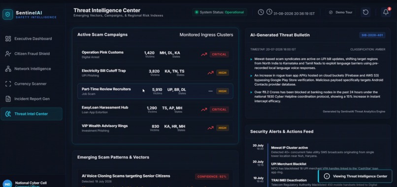This screenshot has height=187, width=397.
Task: Click states value TS, AP, MH
Action: pos(172,108)
